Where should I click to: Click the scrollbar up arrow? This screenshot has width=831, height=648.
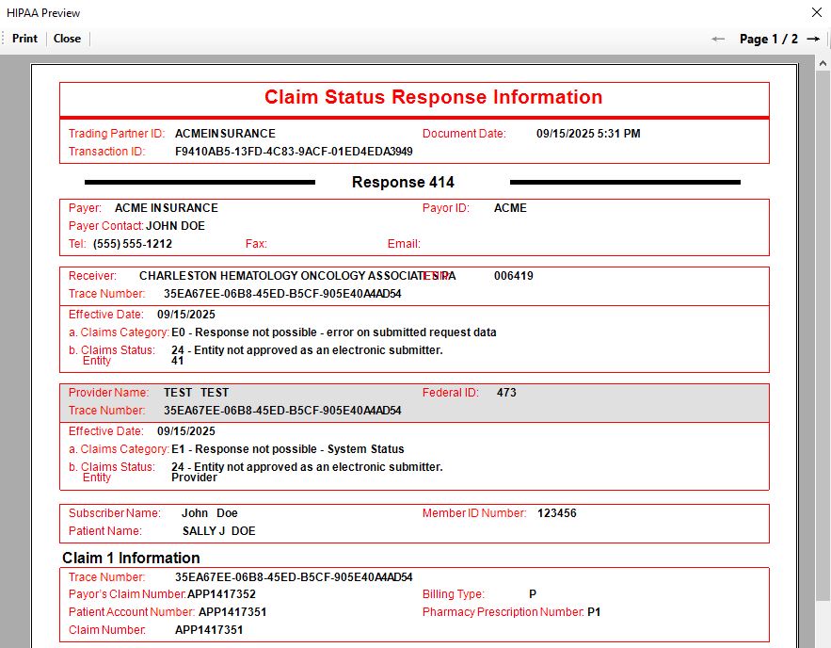tap(823, 64)
